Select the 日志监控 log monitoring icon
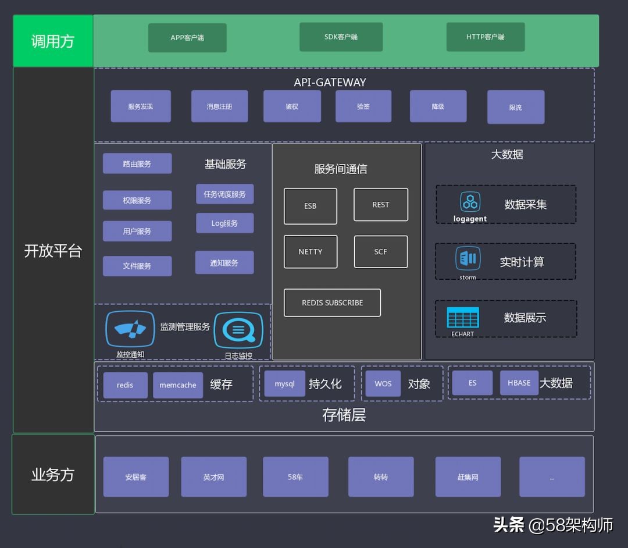Viewport: 628px width, 548px height. [x=238, y=328]
